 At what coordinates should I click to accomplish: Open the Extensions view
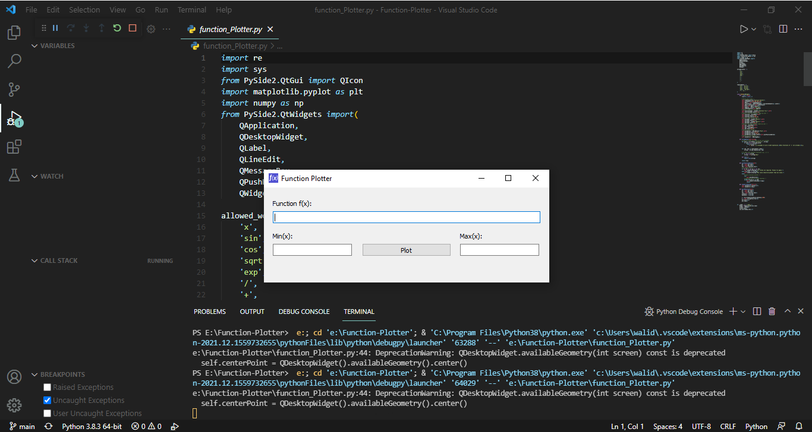[x=14, y=147]
